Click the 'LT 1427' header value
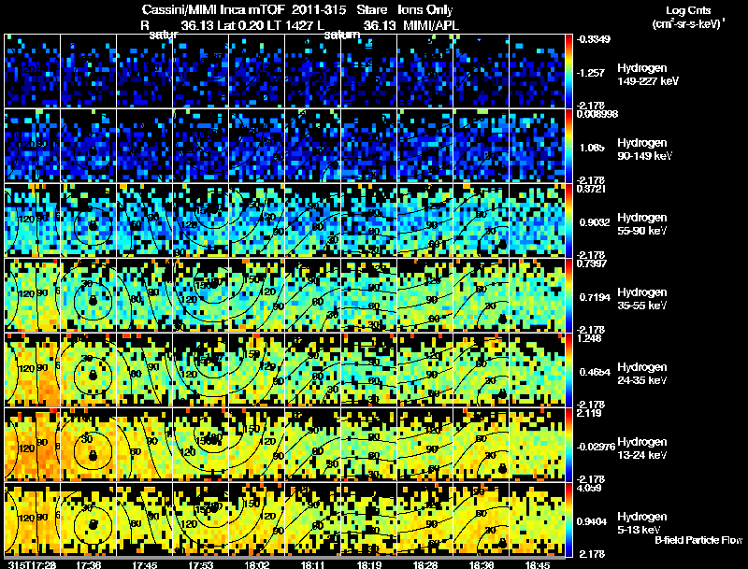The height and width of the screenshot is (569, 748). tap(291, 25)
